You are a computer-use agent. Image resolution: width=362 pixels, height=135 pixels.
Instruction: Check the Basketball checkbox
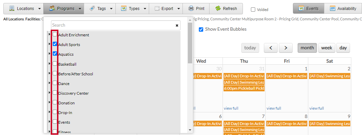pyautogui.click(x=55, y=63)
